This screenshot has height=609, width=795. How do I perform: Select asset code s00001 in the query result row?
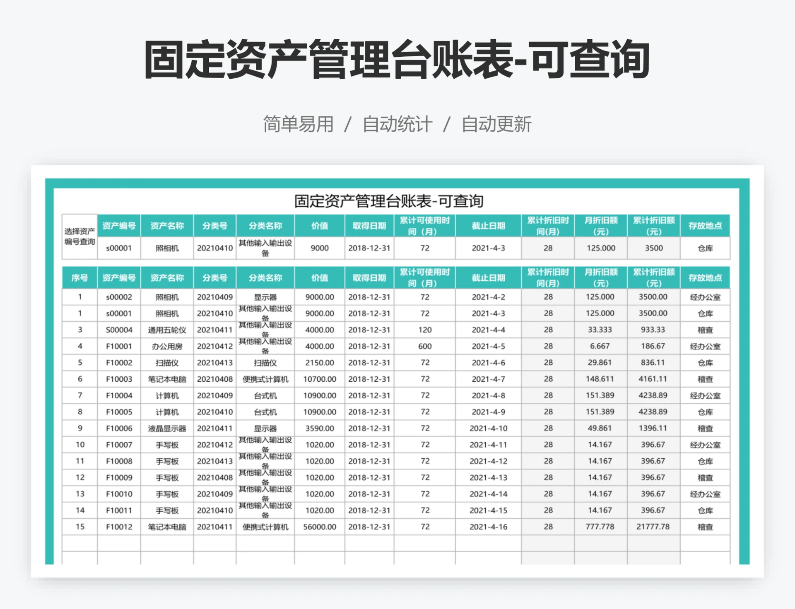coord(118,248)
